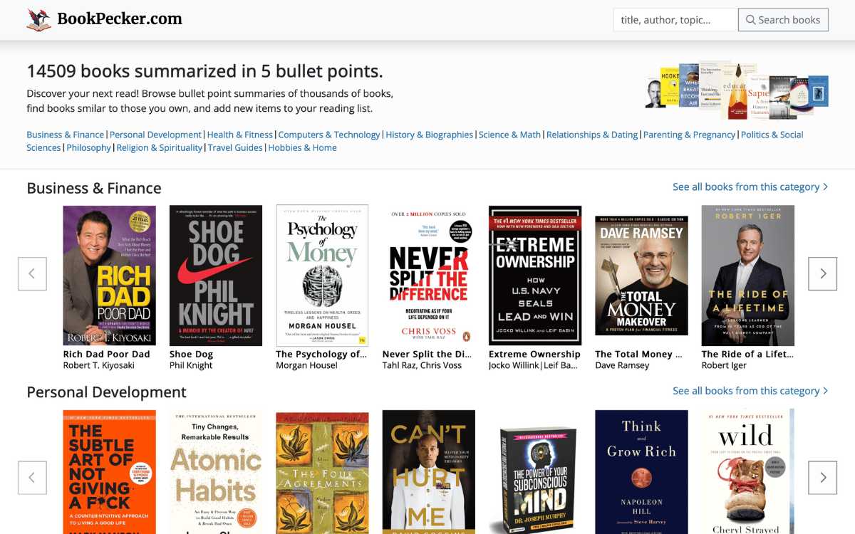See all books from Personal Development category

pos(750,391)
